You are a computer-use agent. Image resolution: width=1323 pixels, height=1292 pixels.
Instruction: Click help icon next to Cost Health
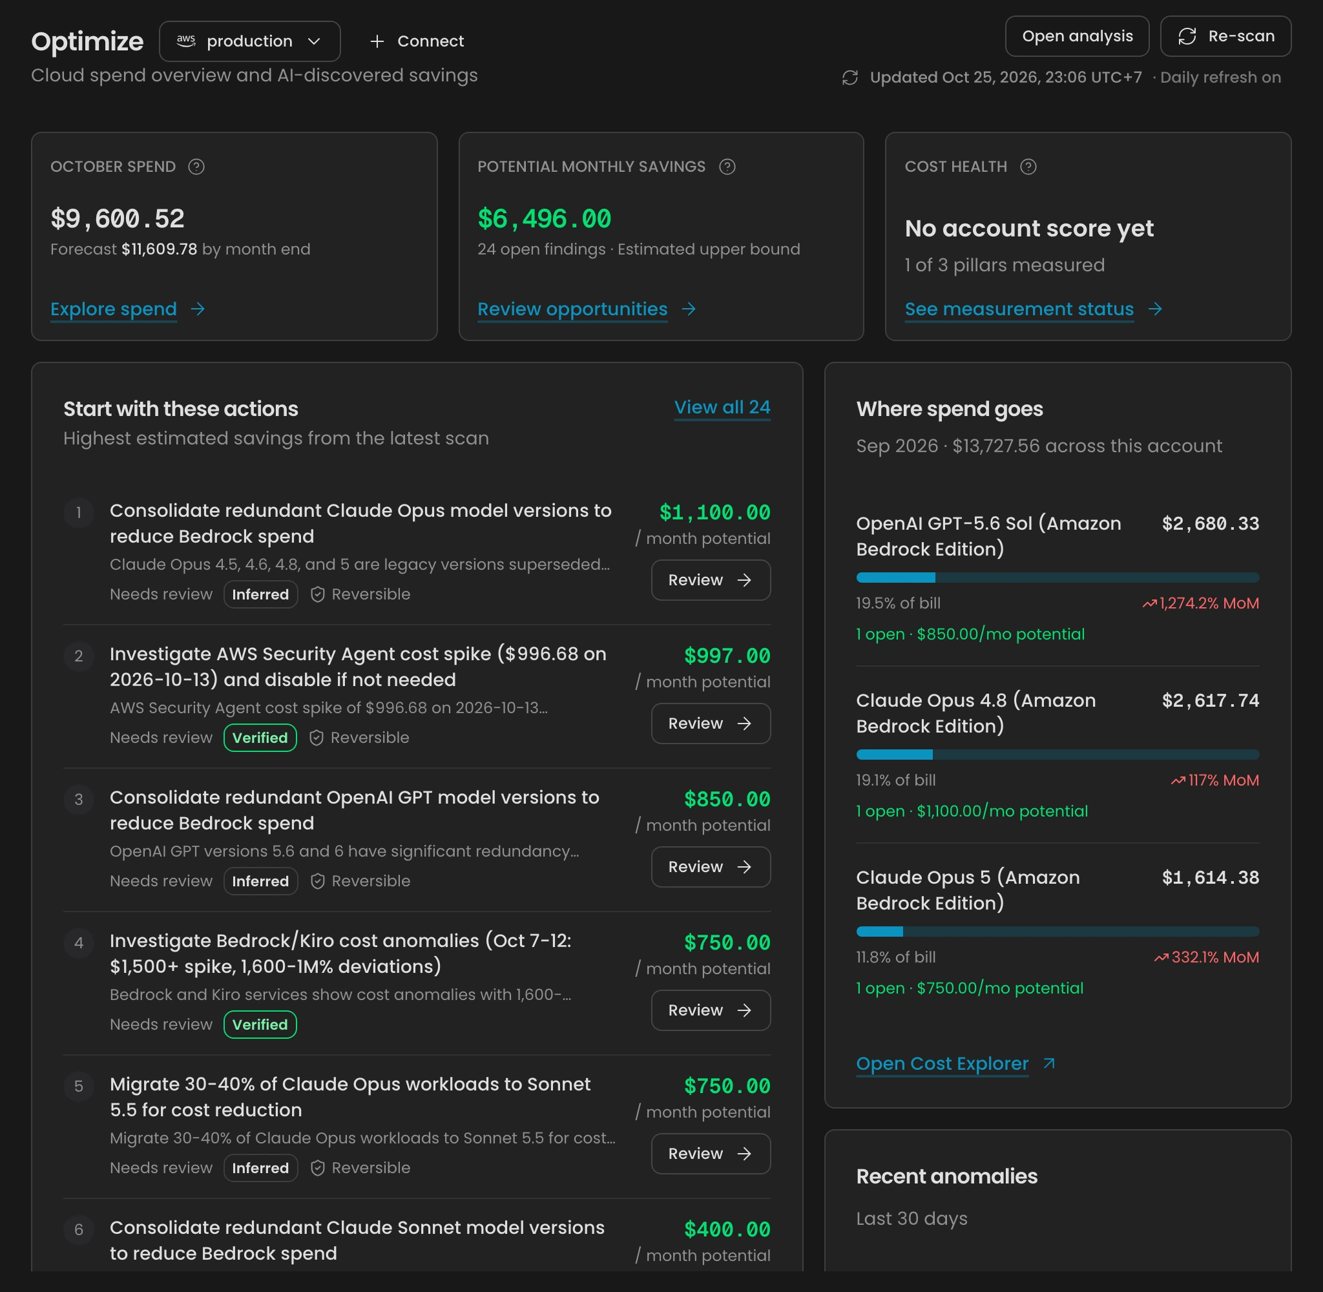(1028, 166)
